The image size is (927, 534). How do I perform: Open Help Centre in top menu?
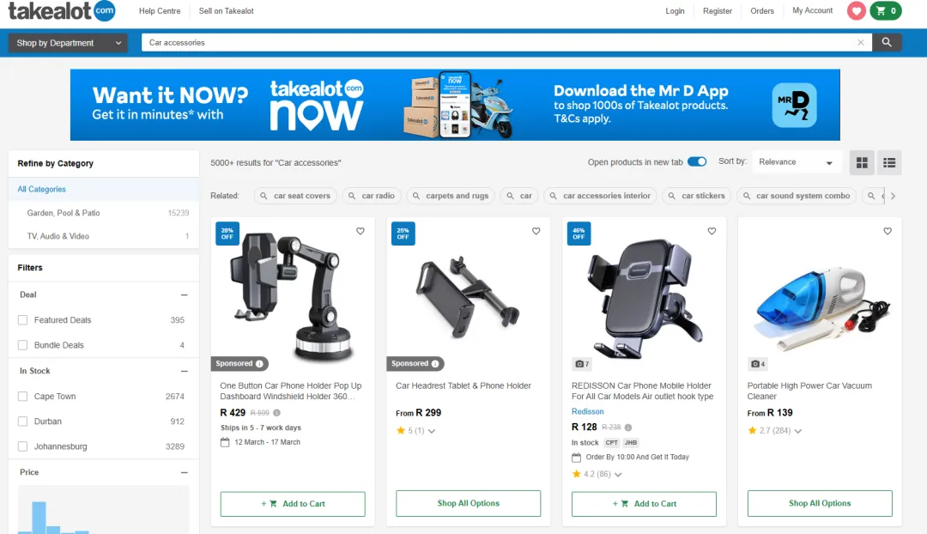(x=160, y=10)
